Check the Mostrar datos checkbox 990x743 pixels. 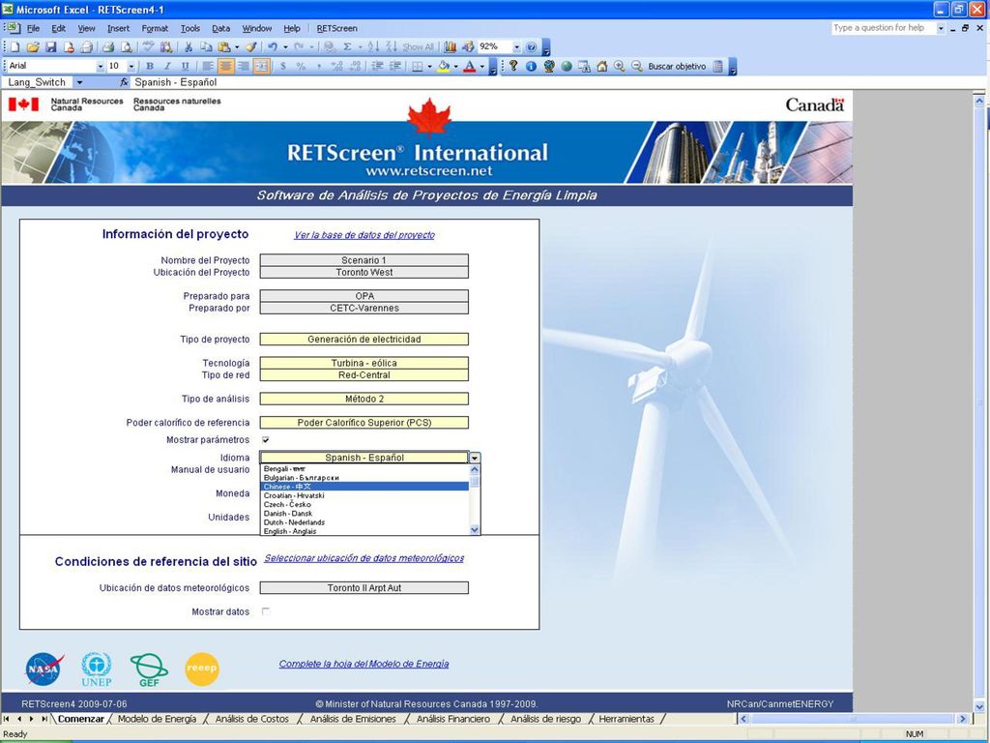[266, 611]
